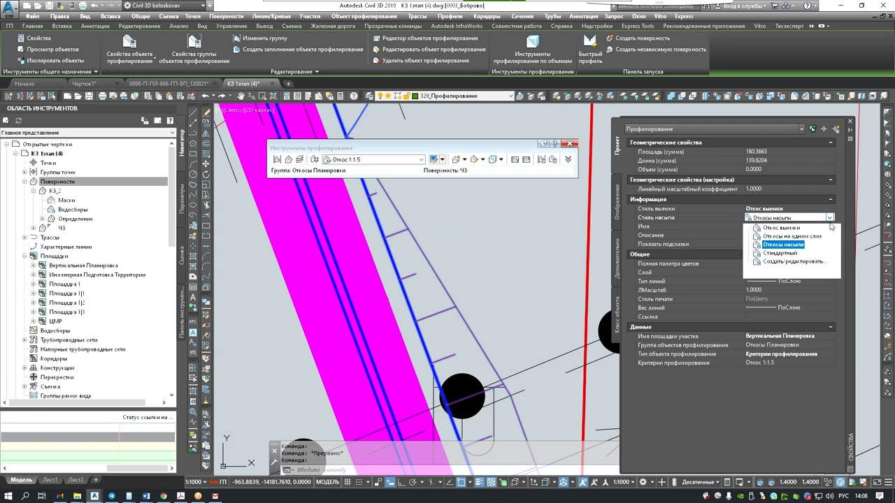
Task: Toggle the МОДЕЛЬ model space button
Action: [328, 482]
